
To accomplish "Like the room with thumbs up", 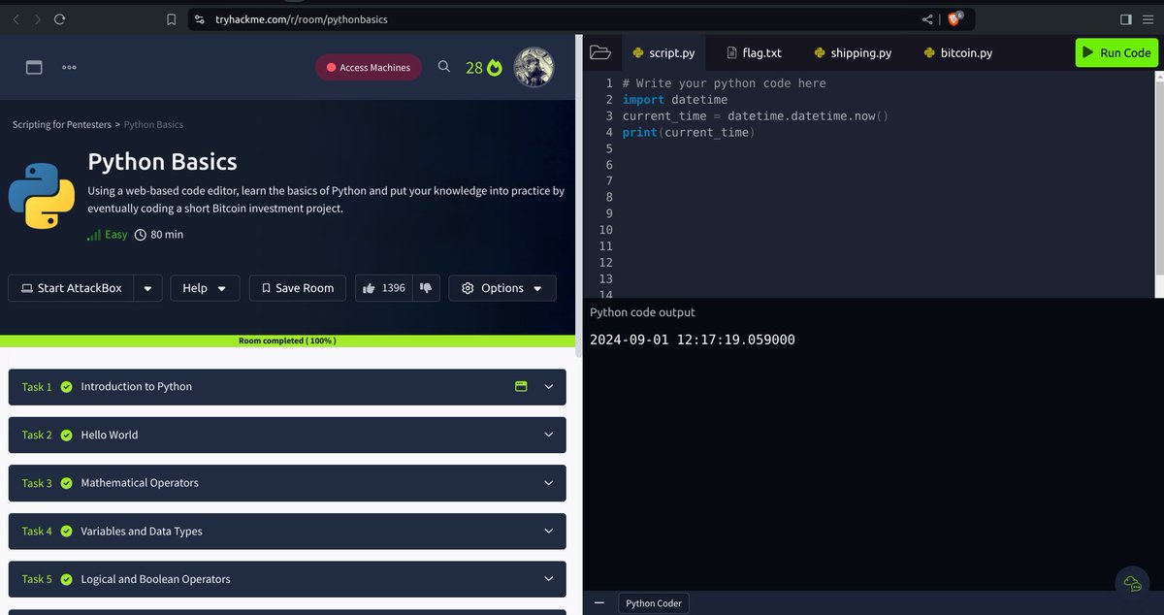I will (x=370, y=288).
